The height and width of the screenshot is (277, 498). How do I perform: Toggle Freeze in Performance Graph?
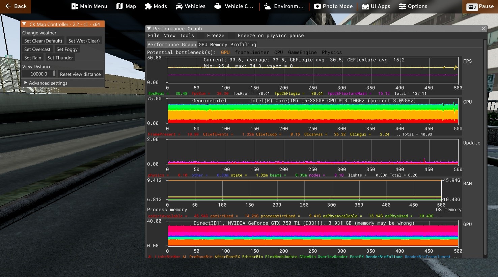pyautogui.click(x=216, y=35)
